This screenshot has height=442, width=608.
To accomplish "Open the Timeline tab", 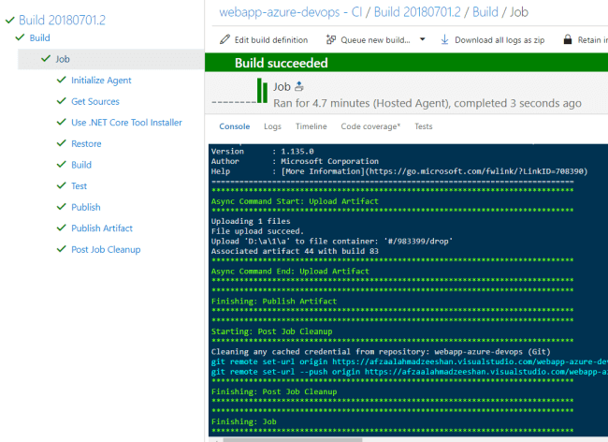I will tap(311, 126).
